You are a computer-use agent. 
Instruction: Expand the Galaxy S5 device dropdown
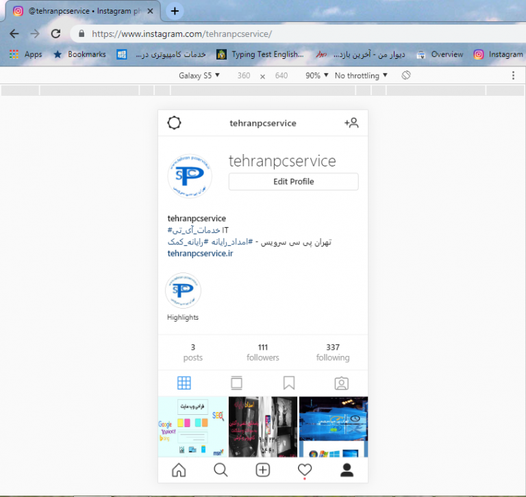pyautogui.click(x=199, y=75)
